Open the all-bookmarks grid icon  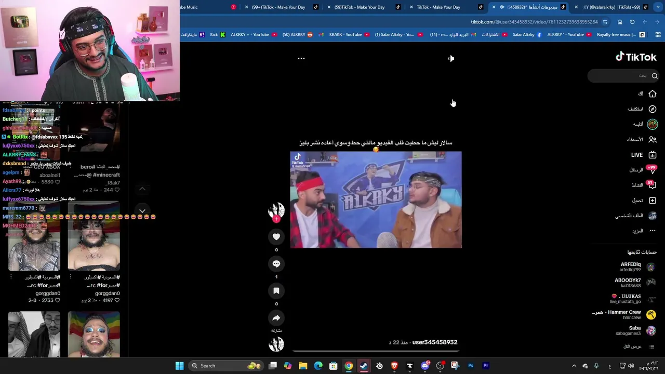[x=658, y=35]
